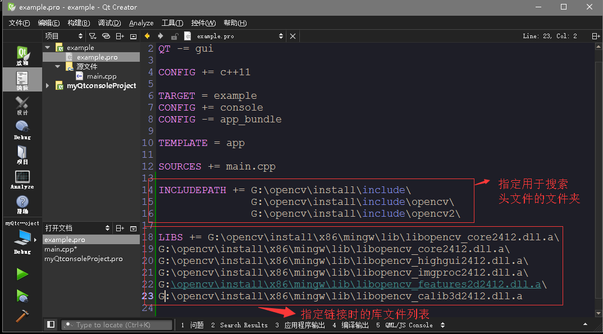
Task: Close the open documents pane
Action: tap(134, 228)
